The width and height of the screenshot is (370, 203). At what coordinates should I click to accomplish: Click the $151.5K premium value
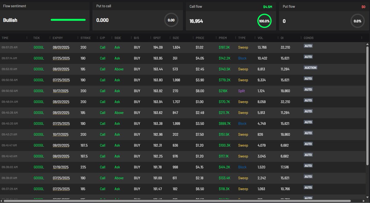(x=224, y=134)
